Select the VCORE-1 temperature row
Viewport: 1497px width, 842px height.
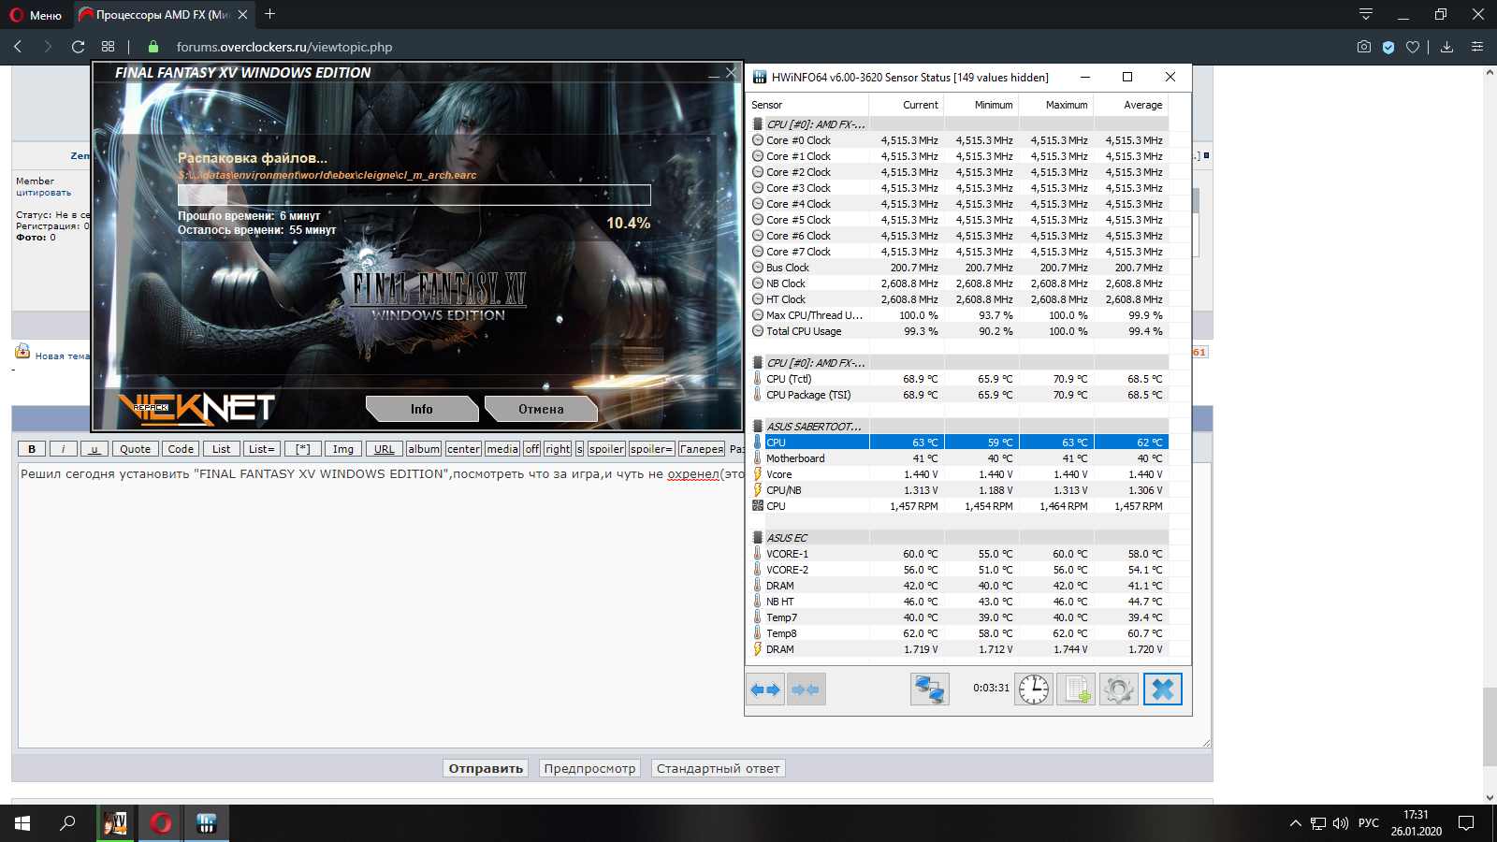click(x=958, y=554)
